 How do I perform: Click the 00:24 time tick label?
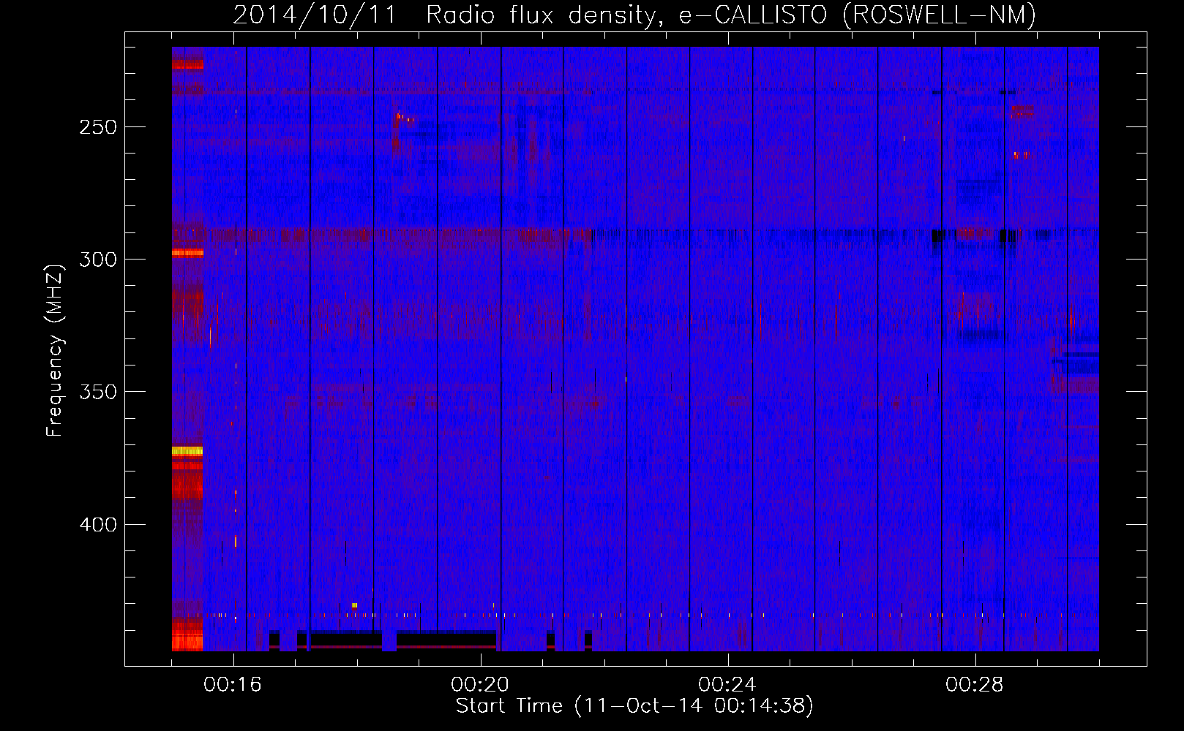click(x=727, y=685)
